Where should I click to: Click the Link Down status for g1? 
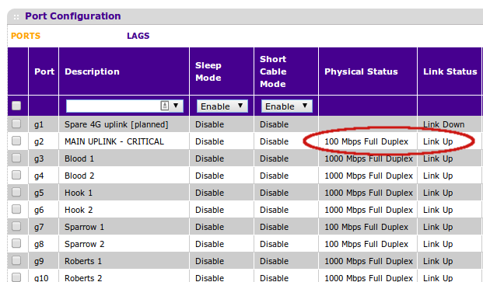click(443, 124)
